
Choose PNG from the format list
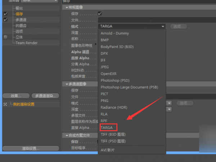tap(104, 101)
